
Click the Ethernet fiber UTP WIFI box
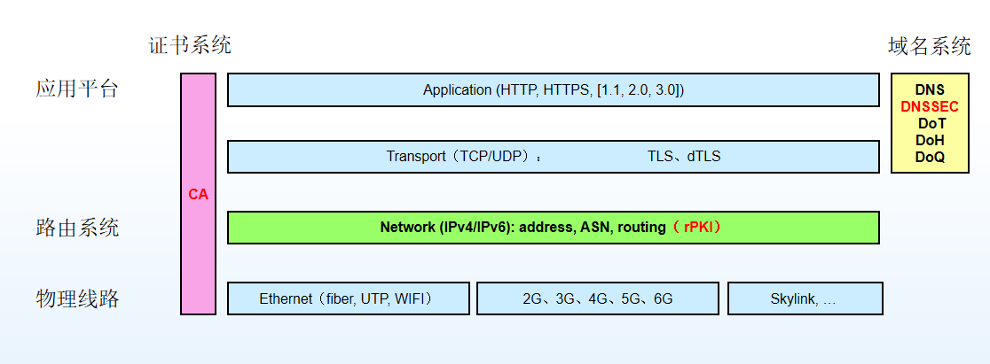tap(349, 298)
